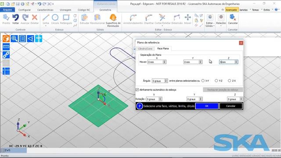The width and height of the screenshot is (281, 158).
Task: Click the Deletar red X icon
Action: click(x=34, y=18)
